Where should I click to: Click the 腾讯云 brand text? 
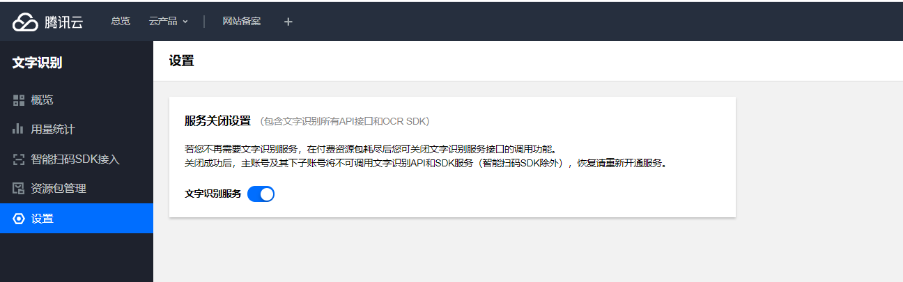tap(64, 22)
